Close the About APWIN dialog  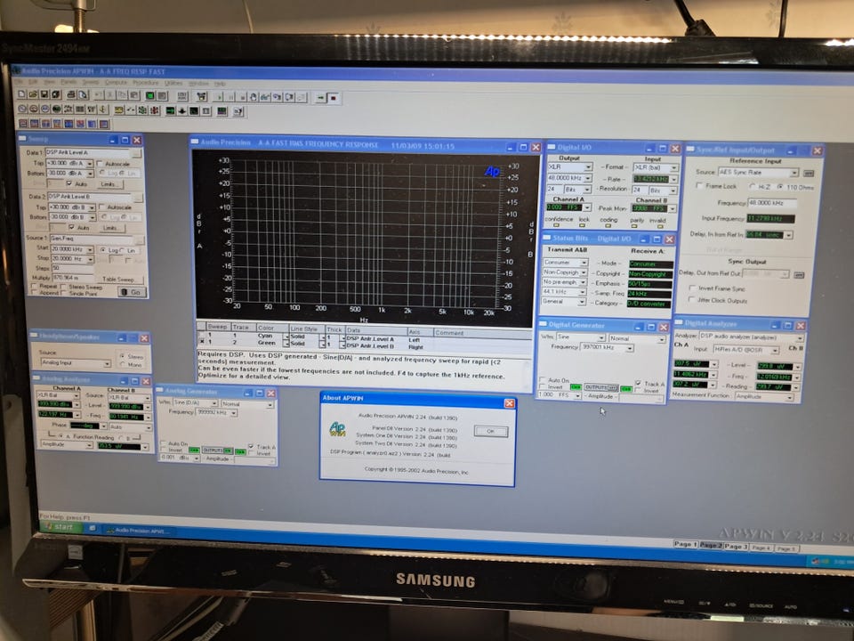coord(509,403)
